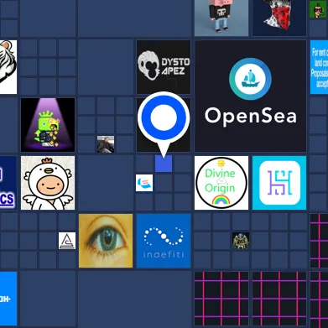Viewport: 328px width, 328px height.
Task: Click the yellow eye image parcel
Action: coord(106,241)
